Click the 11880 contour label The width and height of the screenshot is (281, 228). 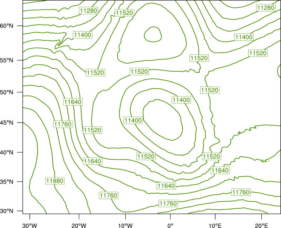[55, 181]
